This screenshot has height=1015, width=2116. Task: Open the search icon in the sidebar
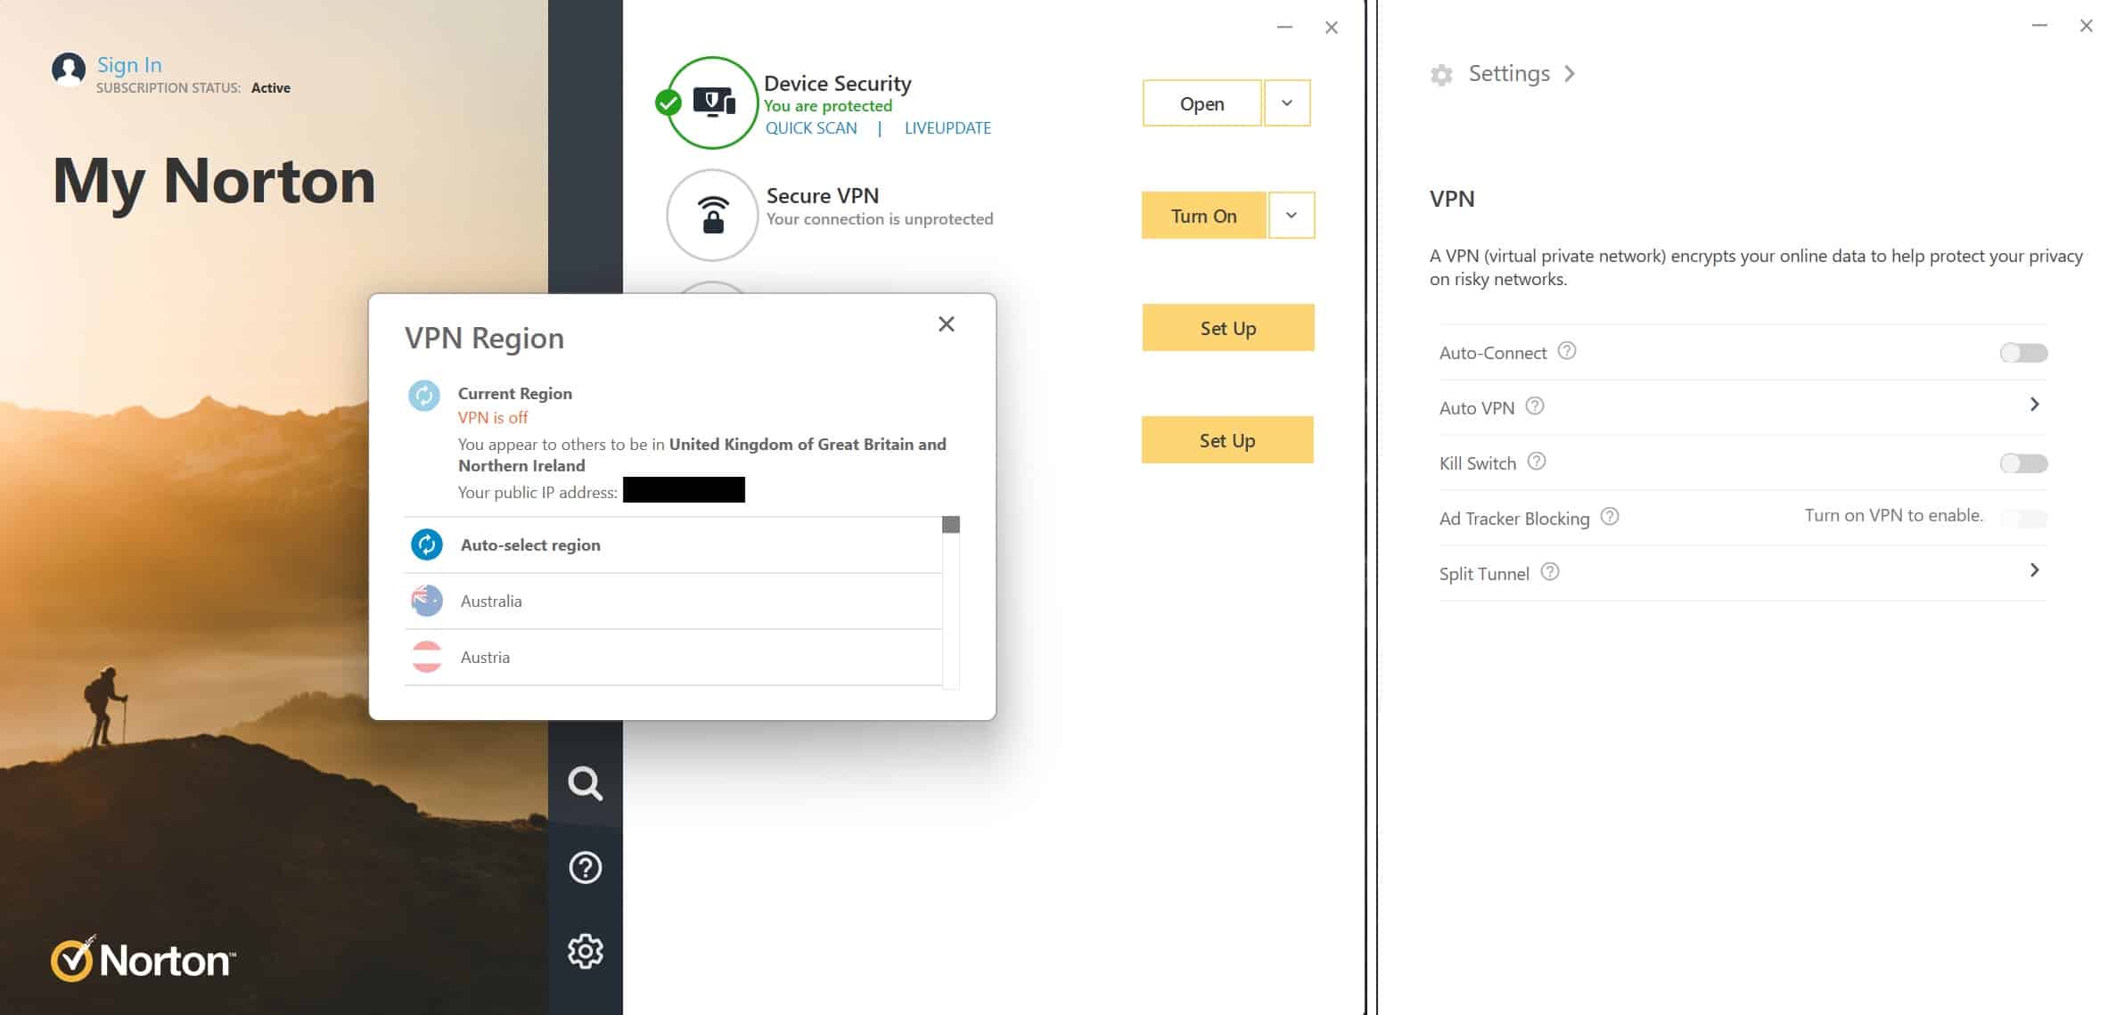[586, 783]
